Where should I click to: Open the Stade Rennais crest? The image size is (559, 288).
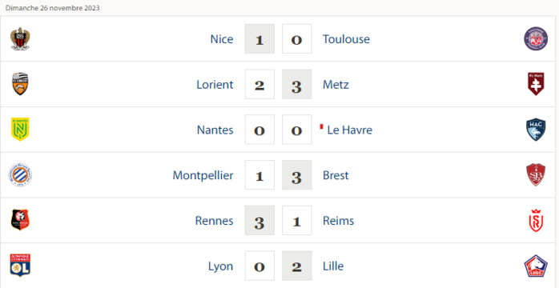pyautogui.click(x=20, y=220)
